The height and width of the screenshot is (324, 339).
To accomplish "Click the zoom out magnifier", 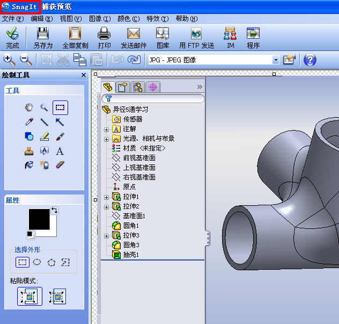I will point(26,60).
